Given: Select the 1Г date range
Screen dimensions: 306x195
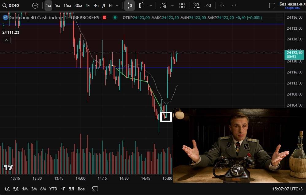Looking at the screenshot, I should click(63, 189).
